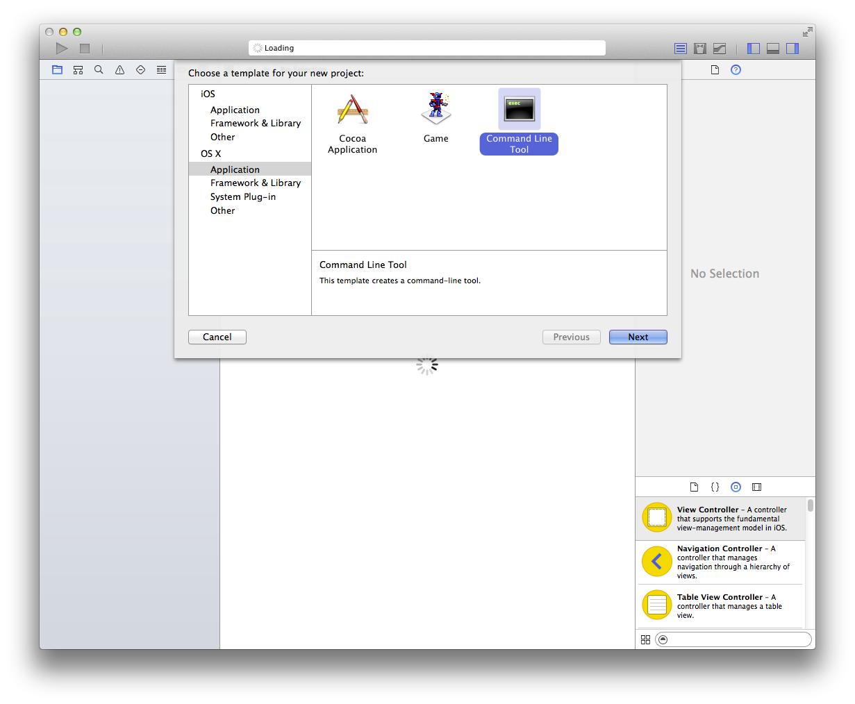Open the Symbol navigator hierarchy icon
The image size is (855, 704).
click(78, 69)
